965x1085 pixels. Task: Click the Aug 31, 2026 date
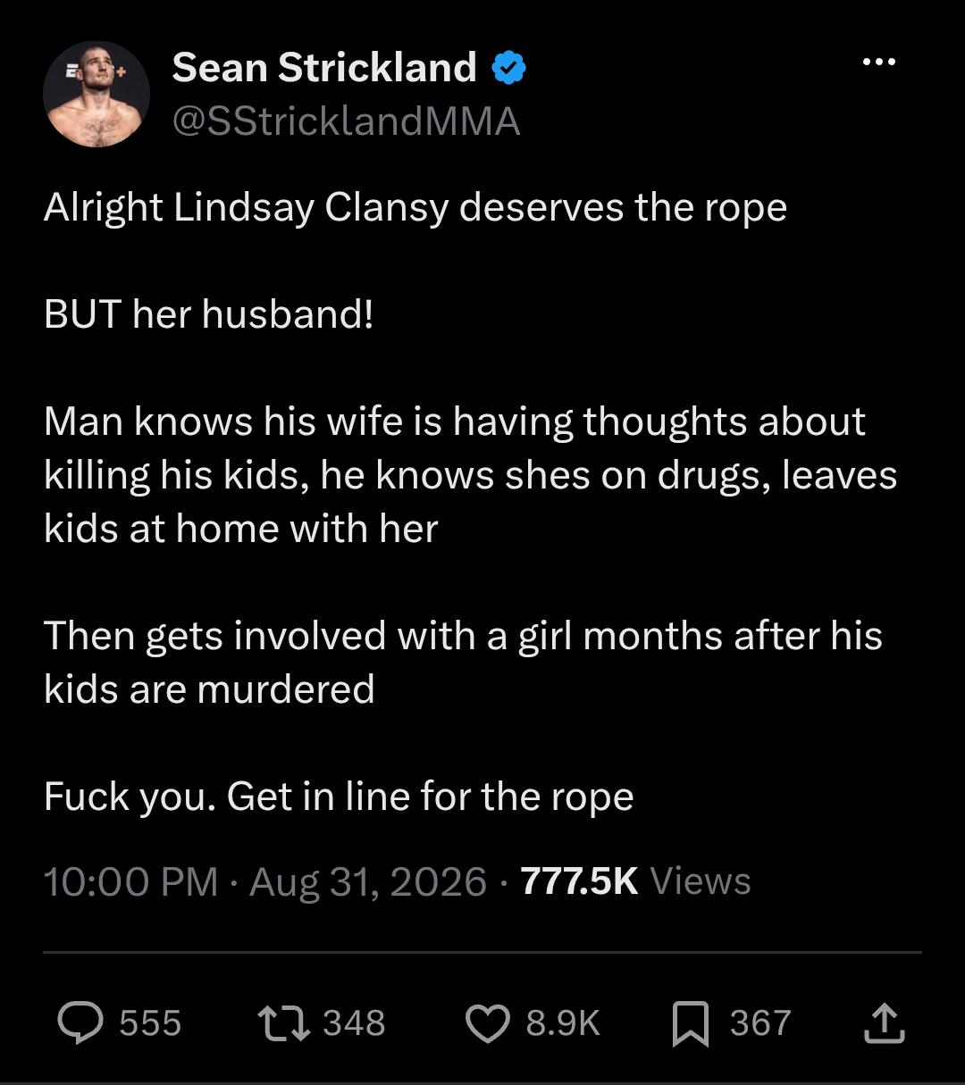point(368,881)
